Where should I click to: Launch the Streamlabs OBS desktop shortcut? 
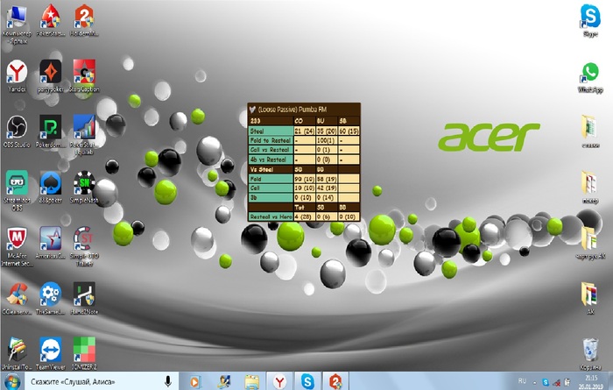(x=17, y=190)
